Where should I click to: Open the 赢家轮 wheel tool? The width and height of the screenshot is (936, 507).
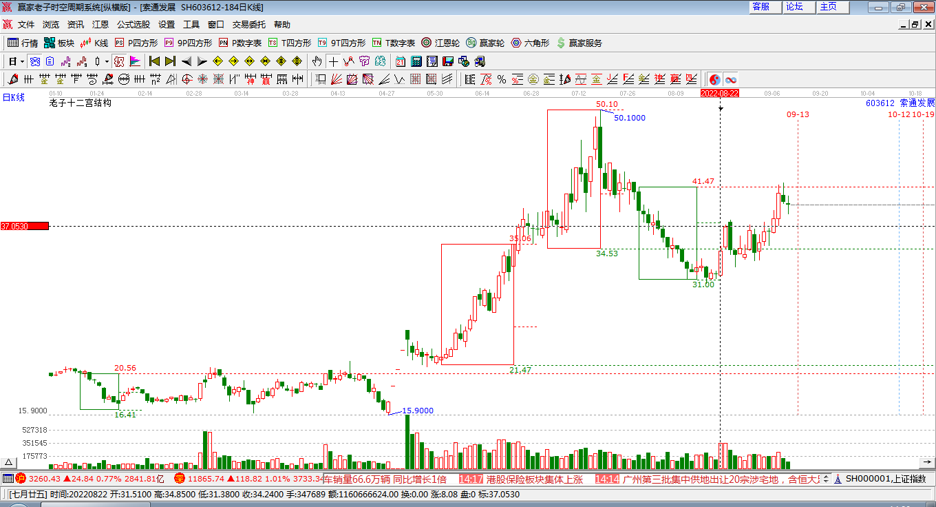pyautogui.click(x=485, y=43)
